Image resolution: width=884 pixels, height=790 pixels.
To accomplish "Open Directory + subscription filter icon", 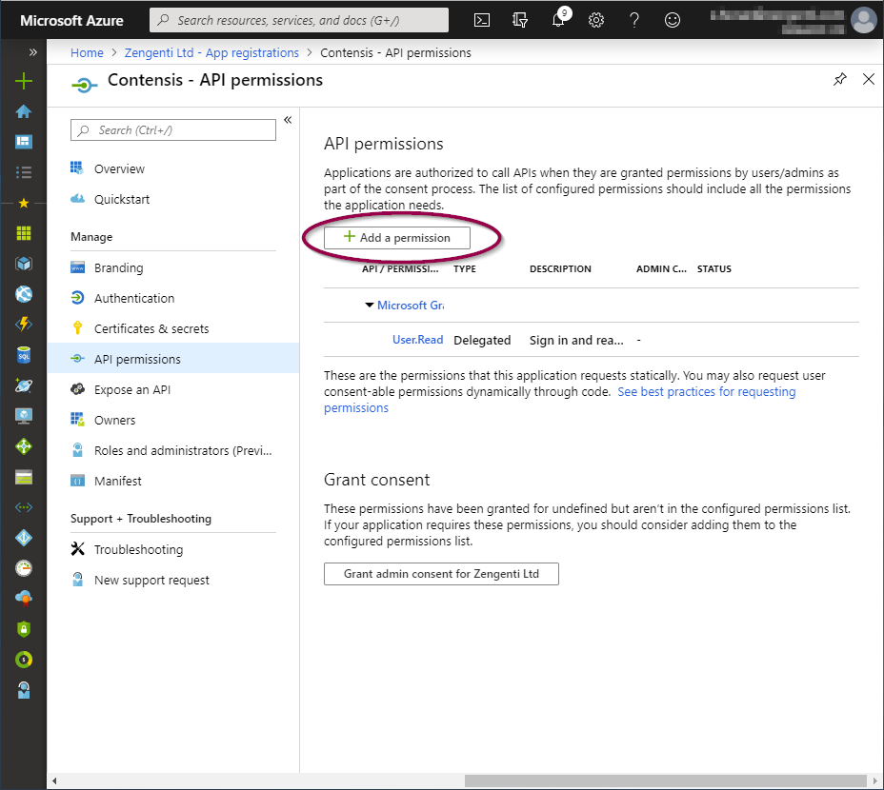I will pyautogui.click(x=520, y=20).
